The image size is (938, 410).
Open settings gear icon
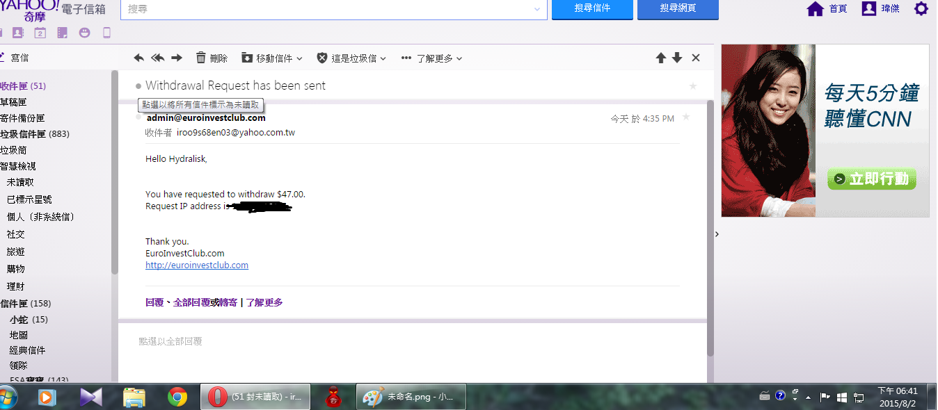click(921, 9)
